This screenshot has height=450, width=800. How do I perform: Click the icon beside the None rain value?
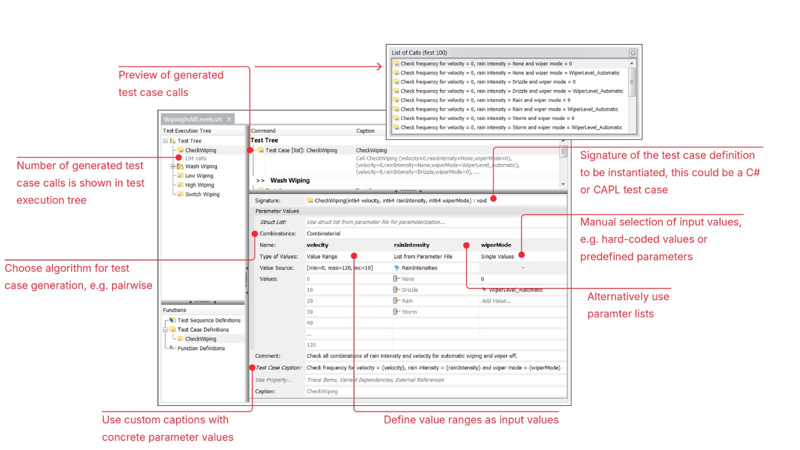pyautogui.click(x=397, y=279)
